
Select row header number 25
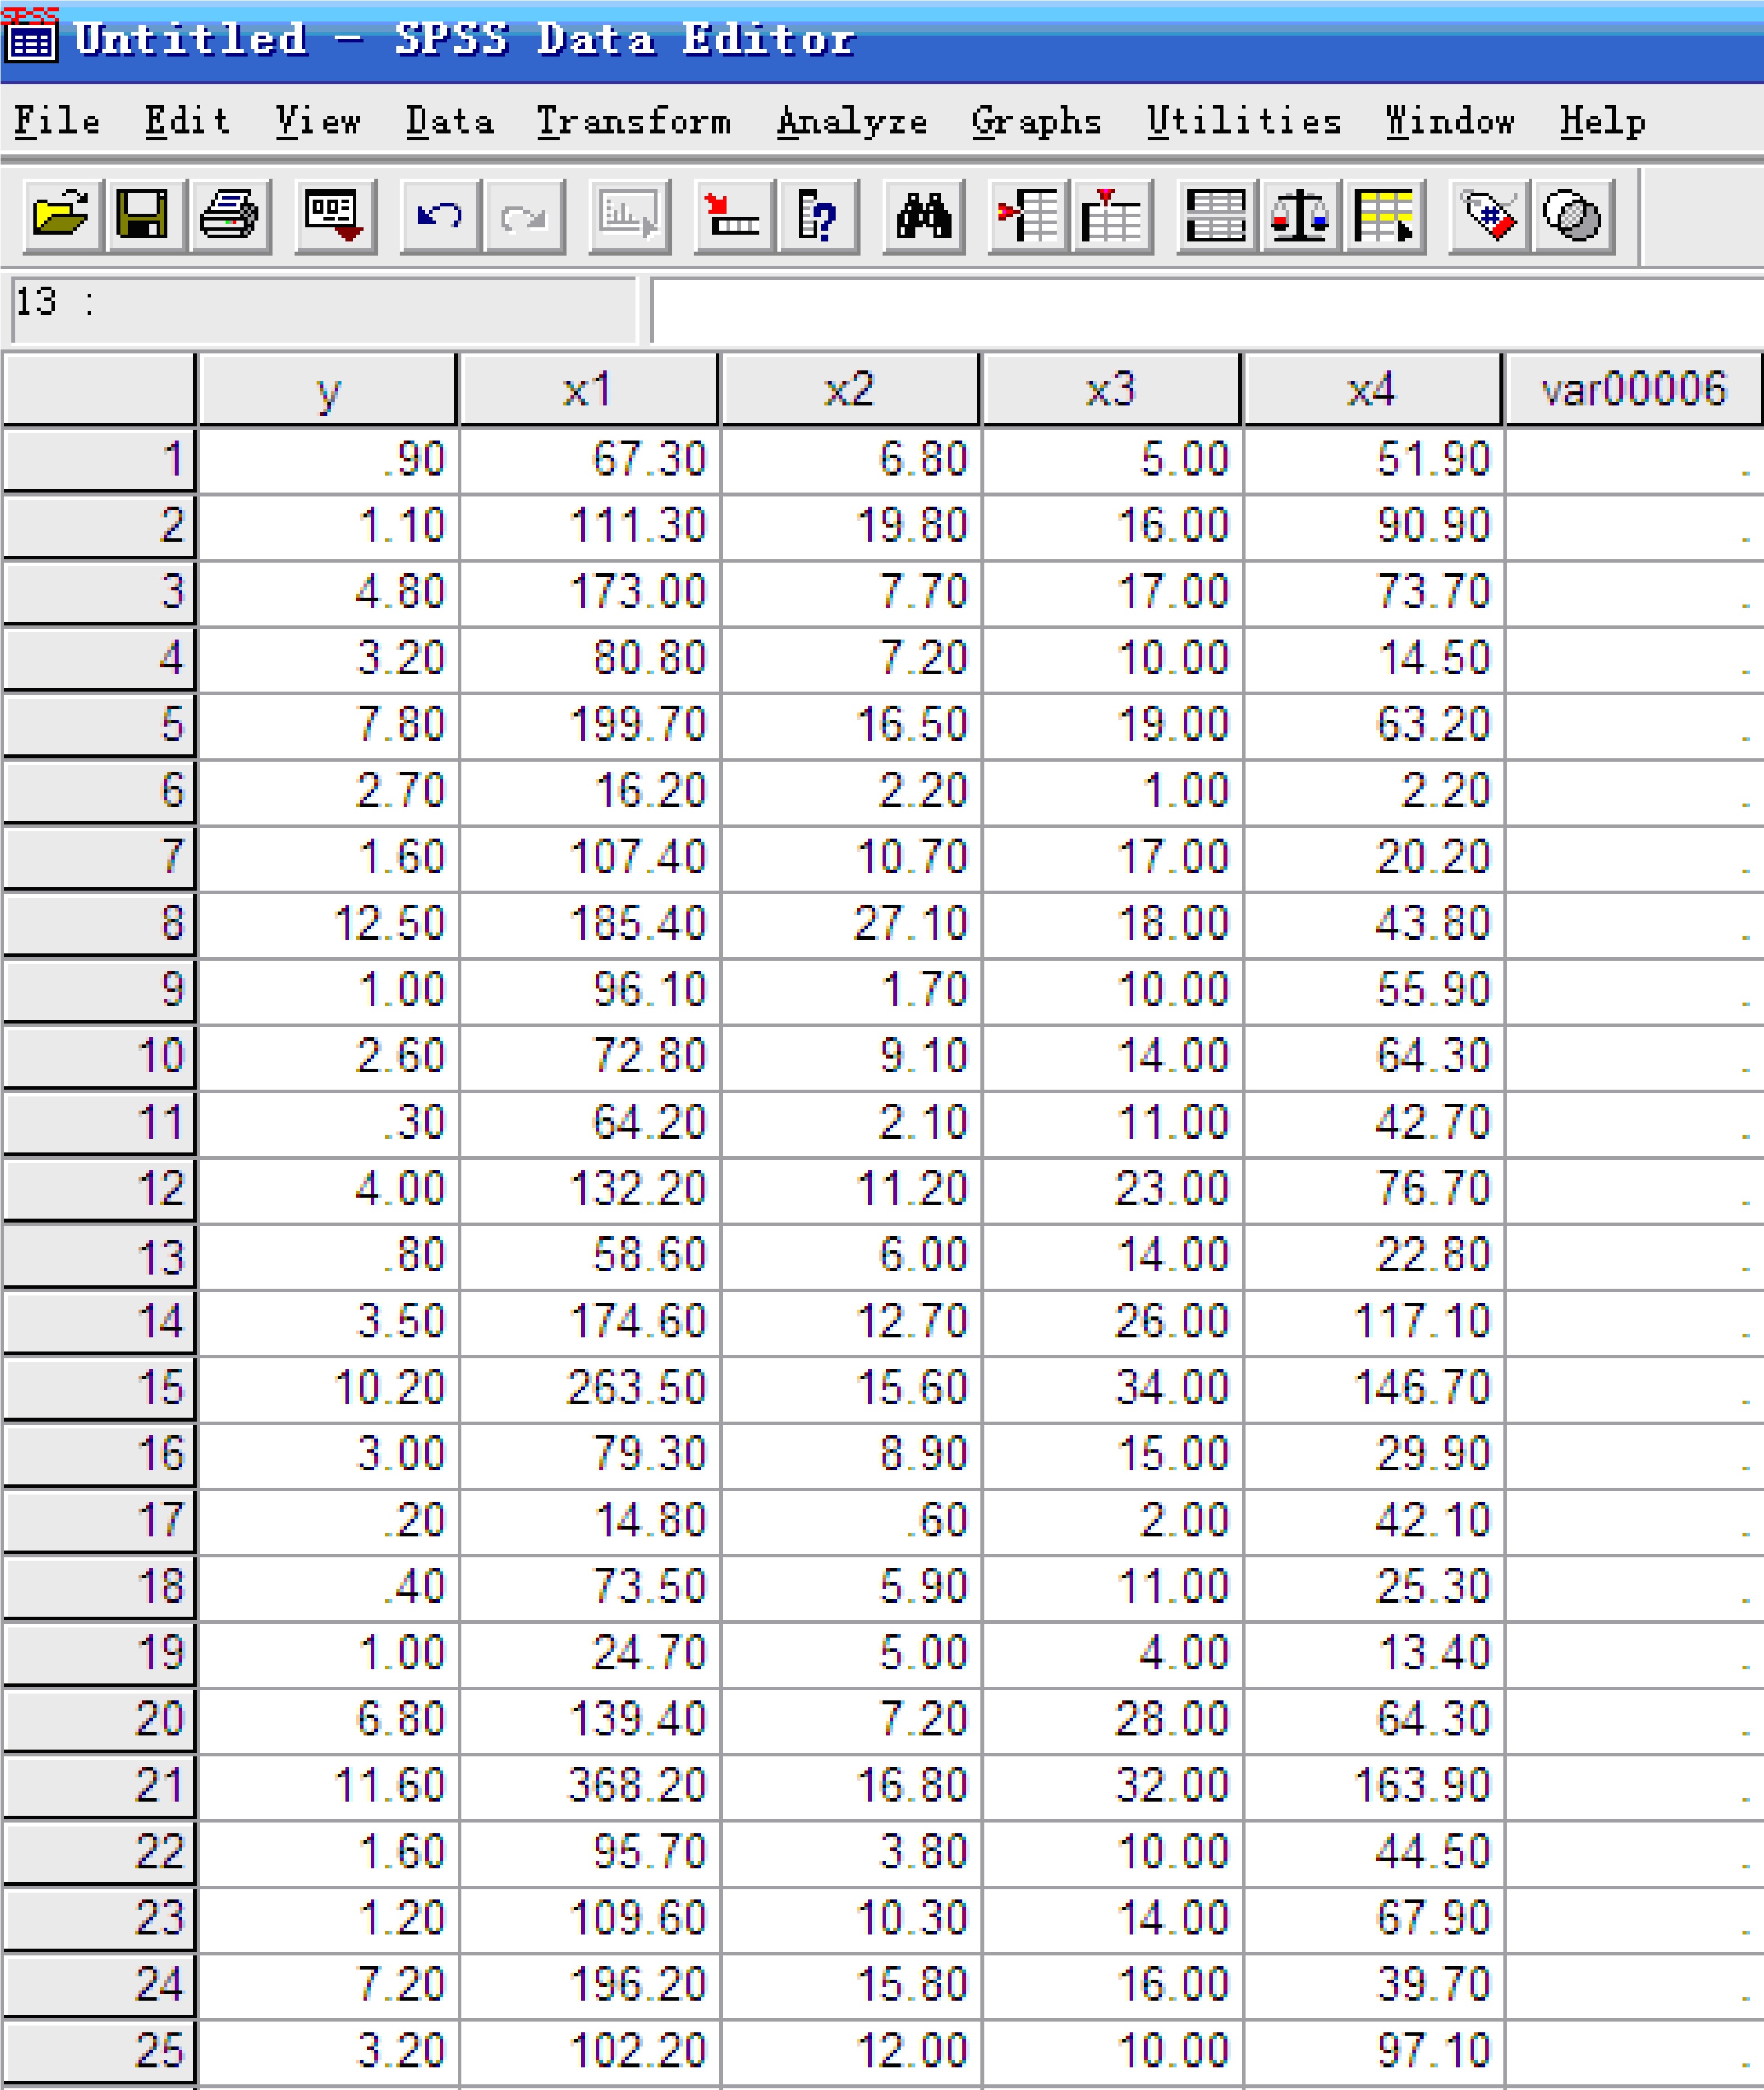pyautogui.click(x=99, y=2051)
